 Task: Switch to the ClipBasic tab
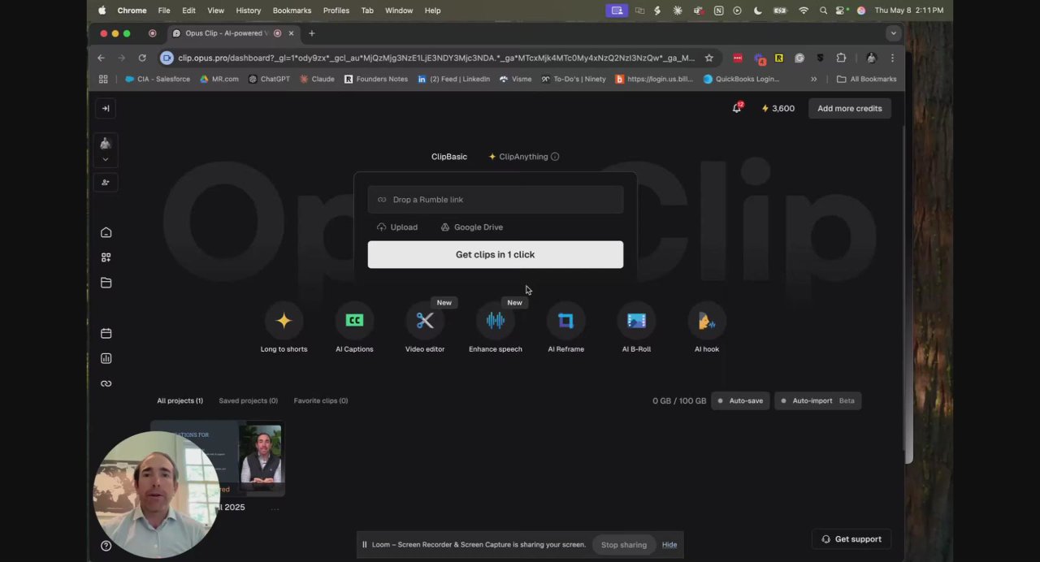pos(449,157)
